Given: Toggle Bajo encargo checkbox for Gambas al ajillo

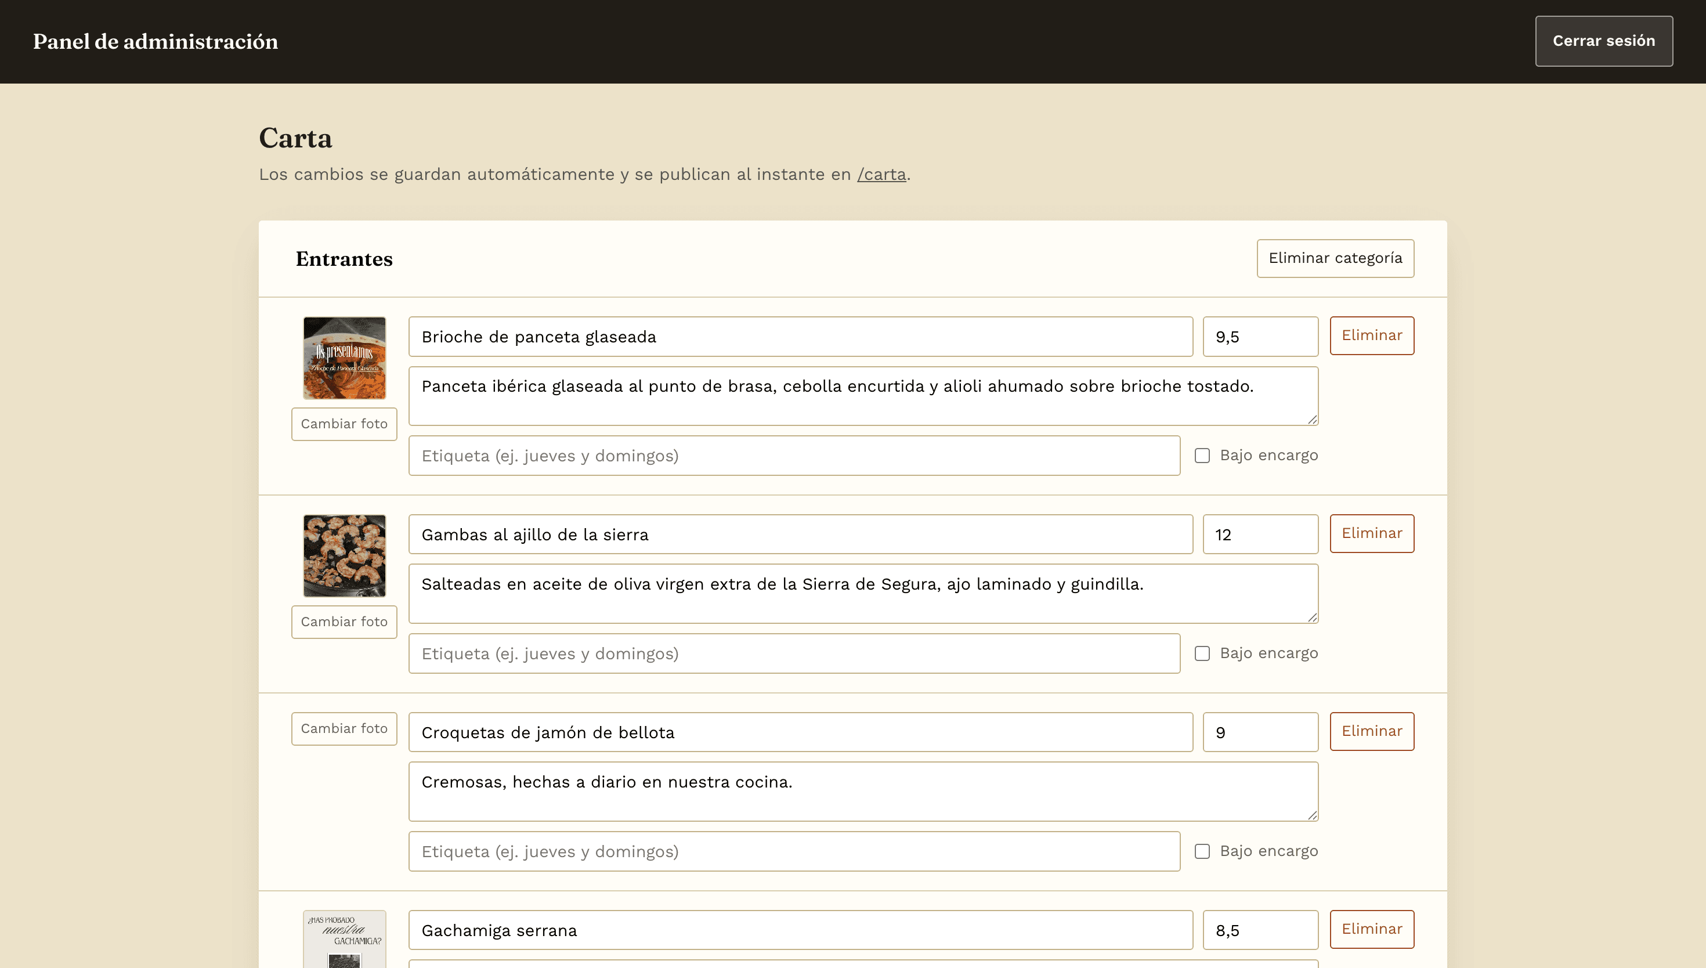Looking at the screenshot, I should point(1202,653).
